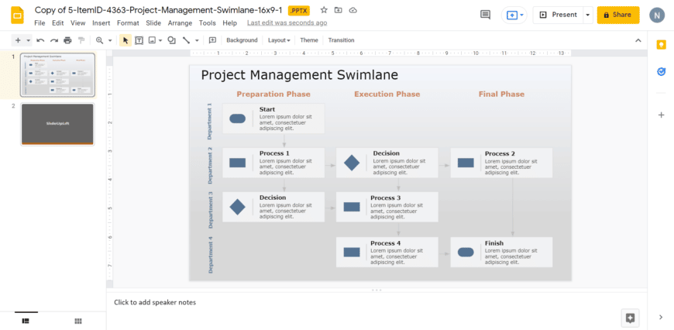Expand the insert image dropdown arrow
674x330 pixels.
[160, 40]
